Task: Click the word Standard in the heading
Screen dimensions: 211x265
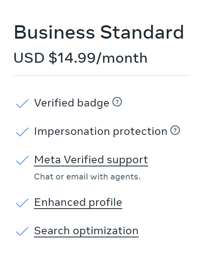Action: tap(142, 32)
